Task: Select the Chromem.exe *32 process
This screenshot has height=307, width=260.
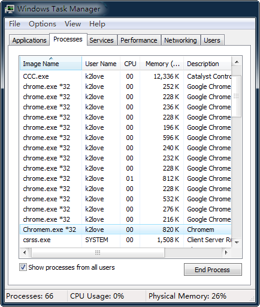Action: tap(125, 229)
